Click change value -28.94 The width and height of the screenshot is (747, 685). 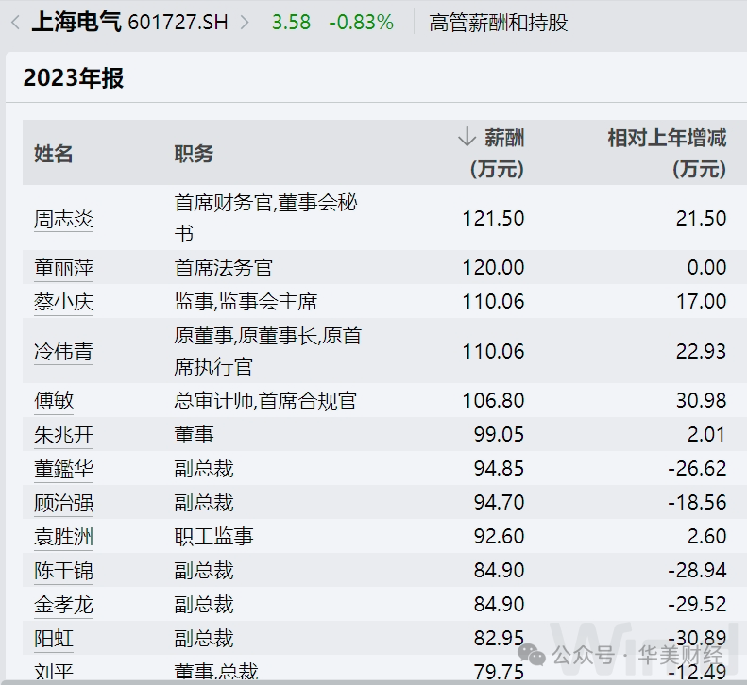697,570
